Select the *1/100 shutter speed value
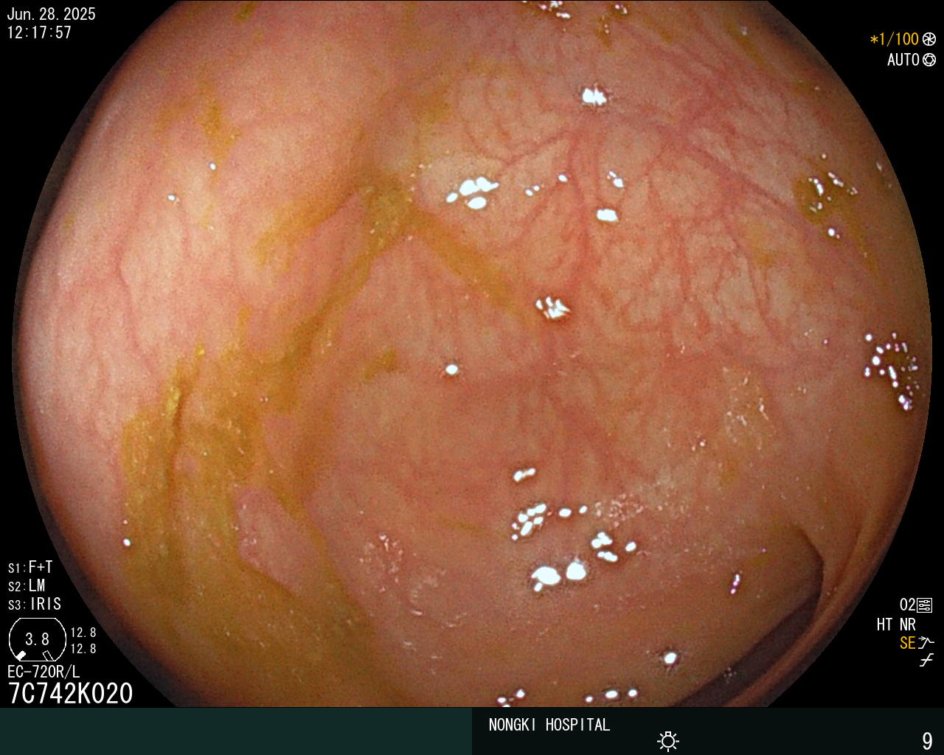 (x=894, y=40)
